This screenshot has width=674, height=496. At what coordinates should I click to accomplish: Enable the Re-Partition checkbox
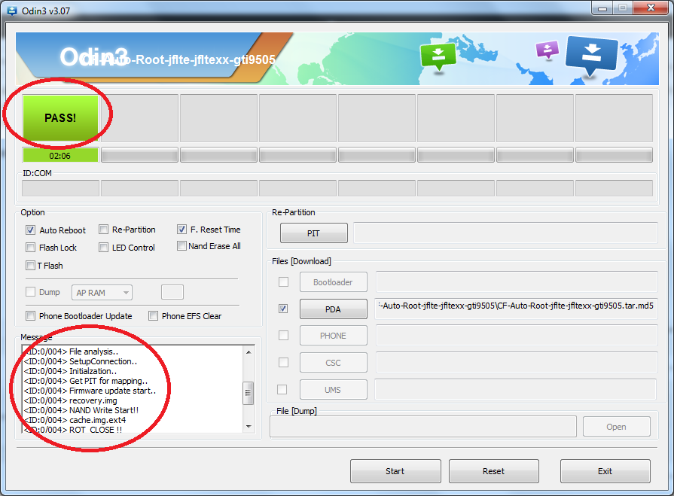105,230
